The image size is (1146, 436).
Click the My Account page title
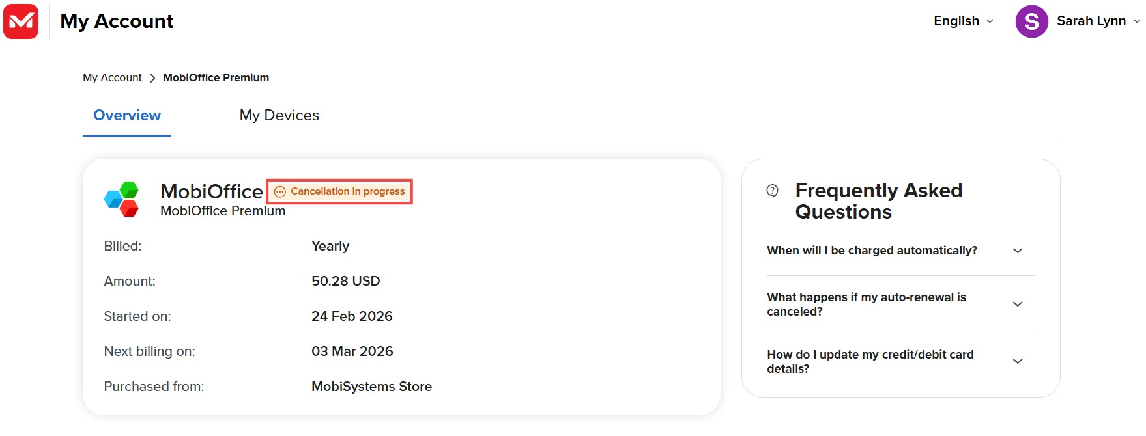(117, 21)
